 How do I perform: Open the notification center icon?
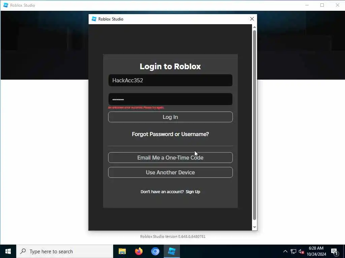pyautogui.click(x=335, y=251)
